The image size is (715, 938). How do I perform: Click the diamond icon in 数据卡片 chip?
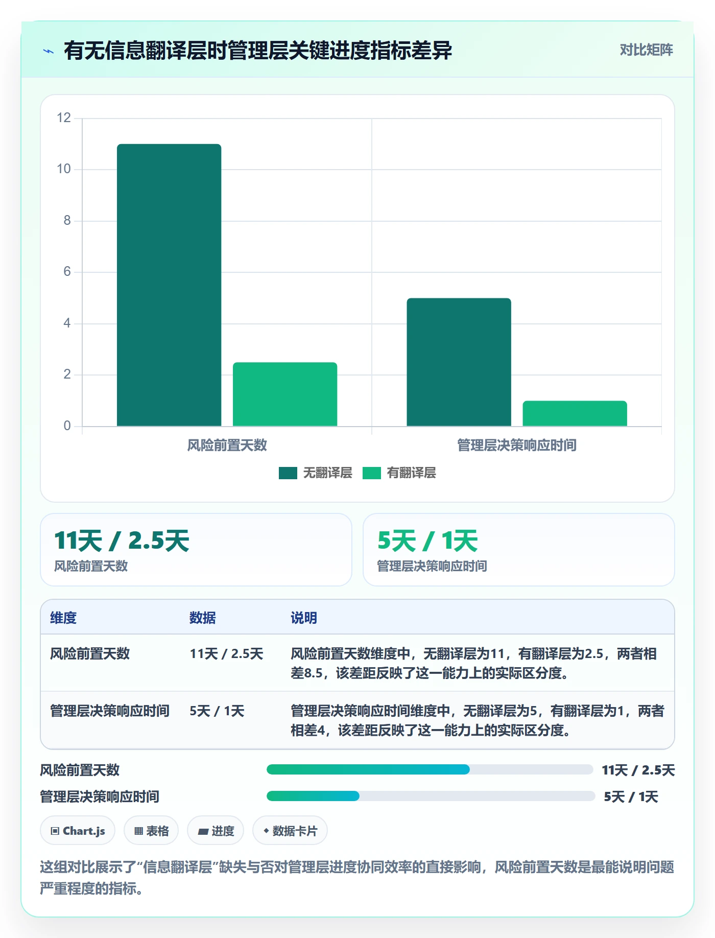[x=266, y=831]
